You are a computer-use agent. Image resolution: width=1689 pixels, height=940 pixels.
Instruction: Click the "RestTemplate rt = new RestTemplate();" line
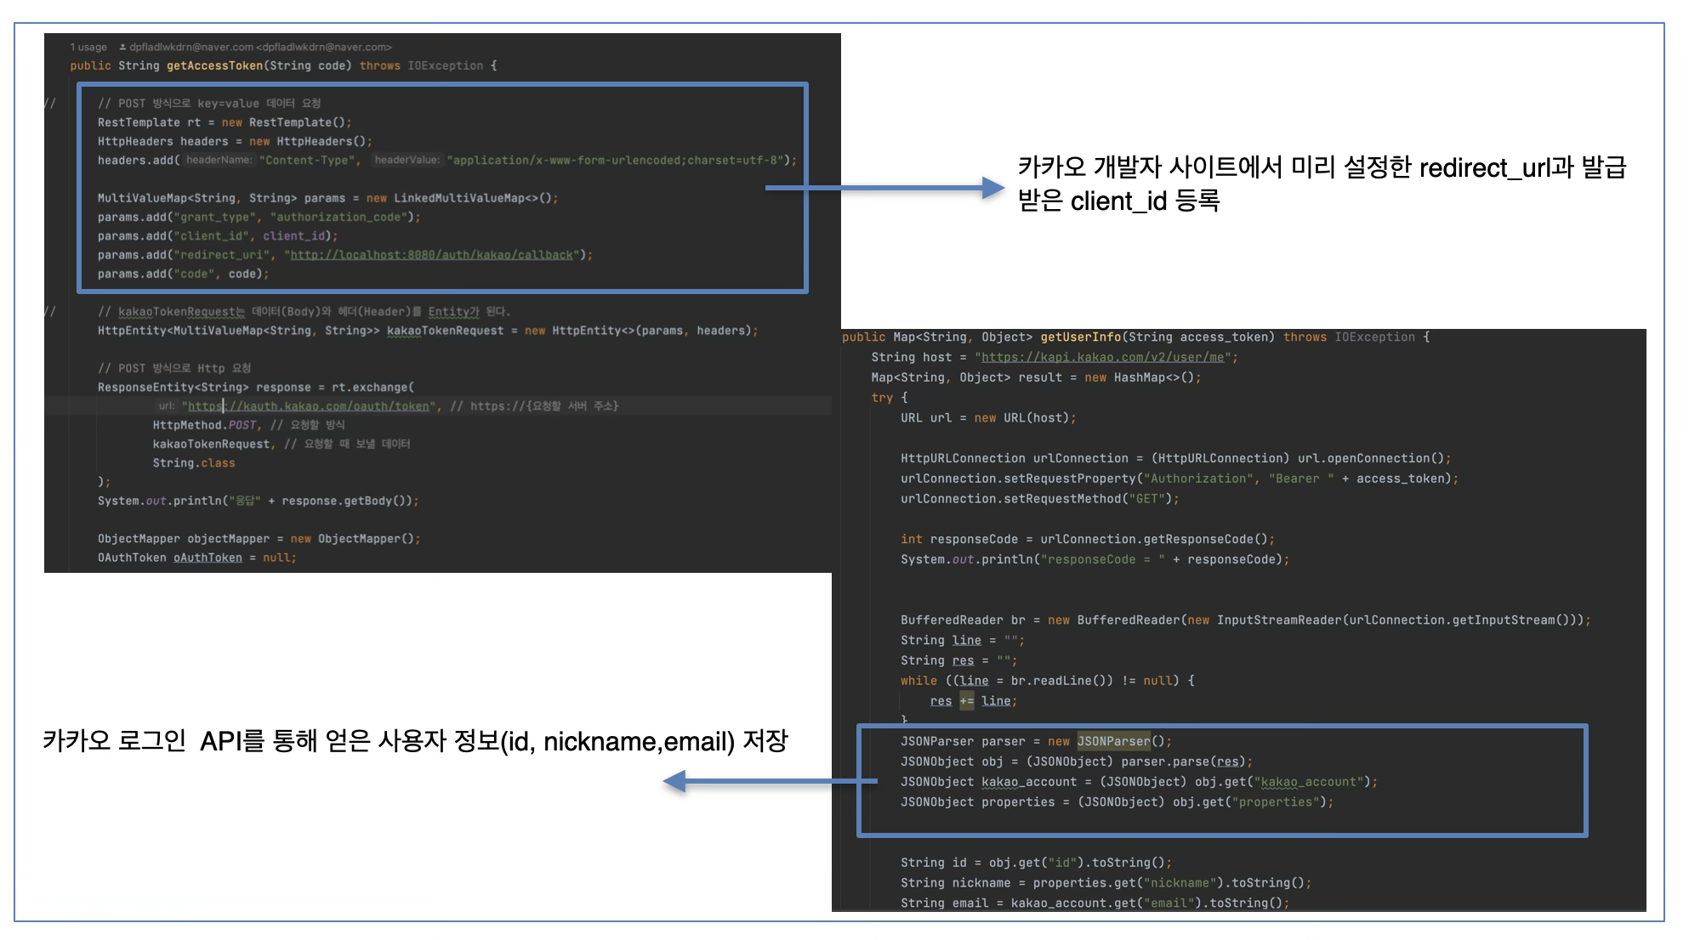[225, 122]
